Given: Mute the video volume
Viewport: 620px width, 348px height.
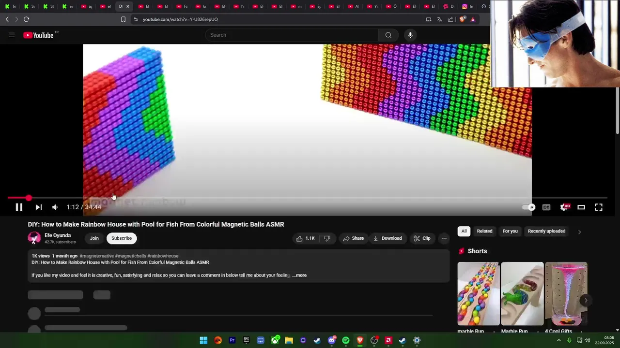Looking at the screenshot, I should click(55, 207).
